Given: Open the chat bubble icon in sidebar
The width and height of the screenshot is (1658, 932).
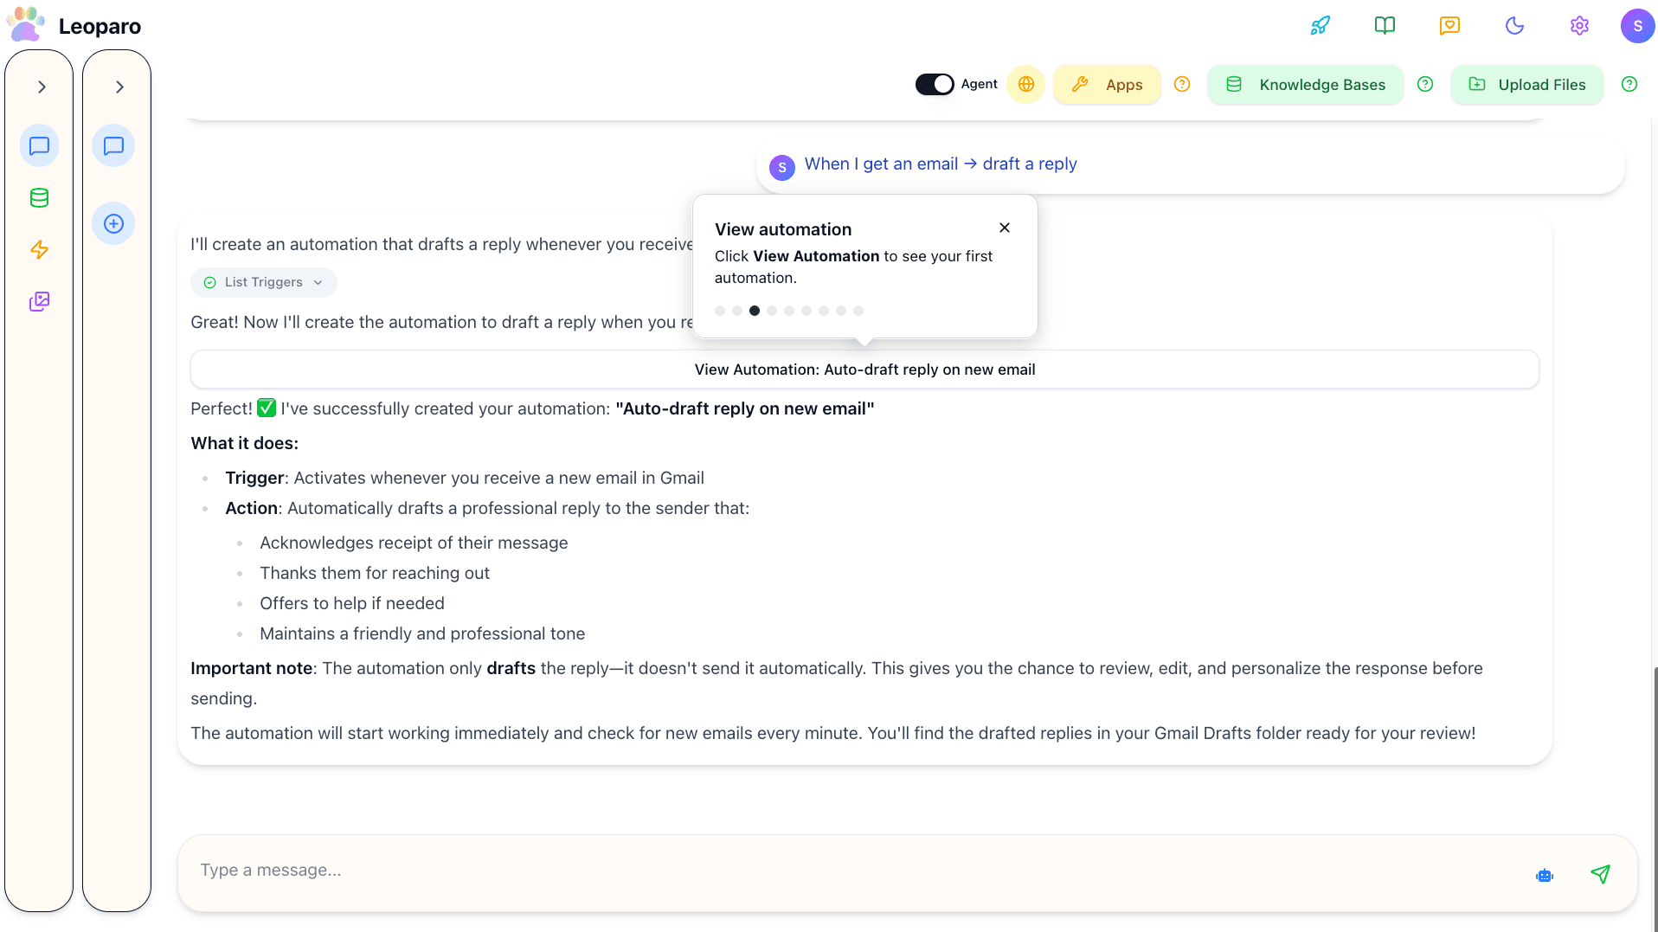Looking at the screenshot, I should coord(39,145).
